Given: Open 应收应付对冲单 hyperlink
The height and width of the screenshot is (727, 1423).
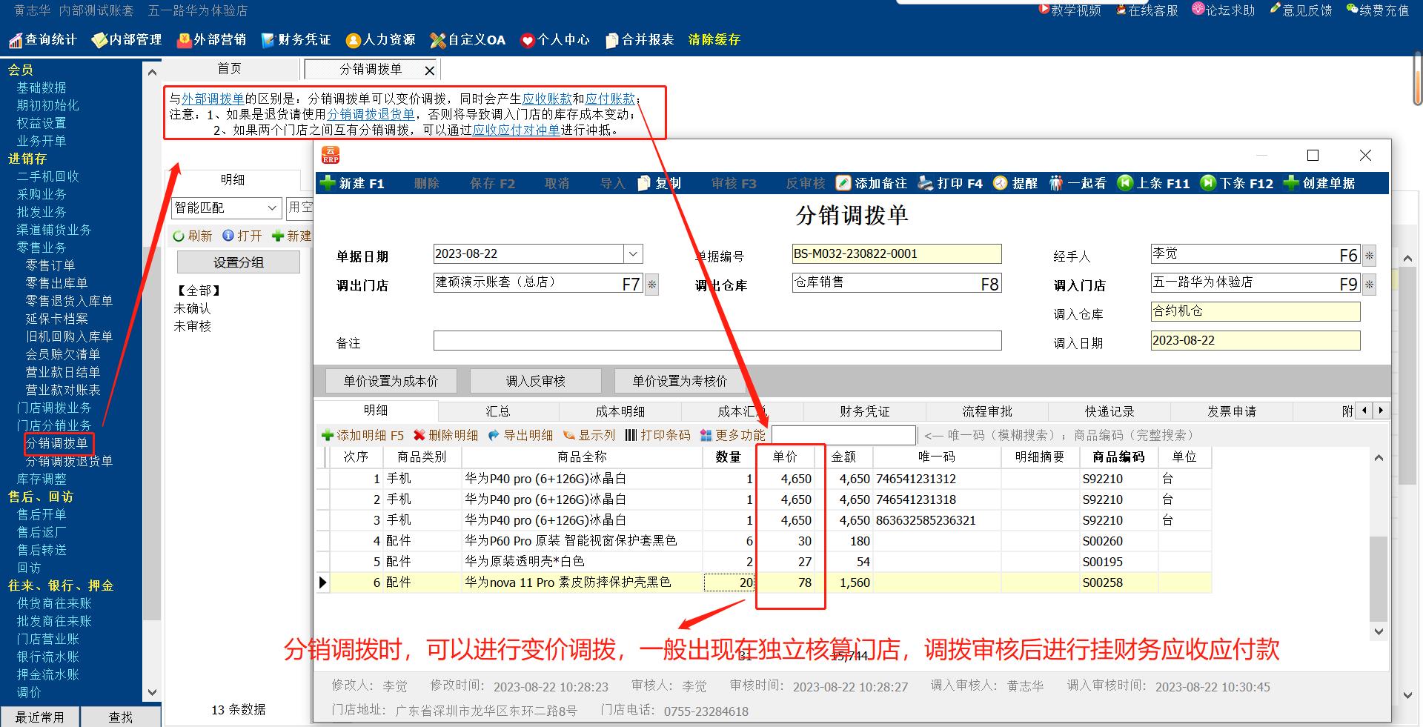Looking at the screenshot, I should pyautogui.click(x=517, y=130).
